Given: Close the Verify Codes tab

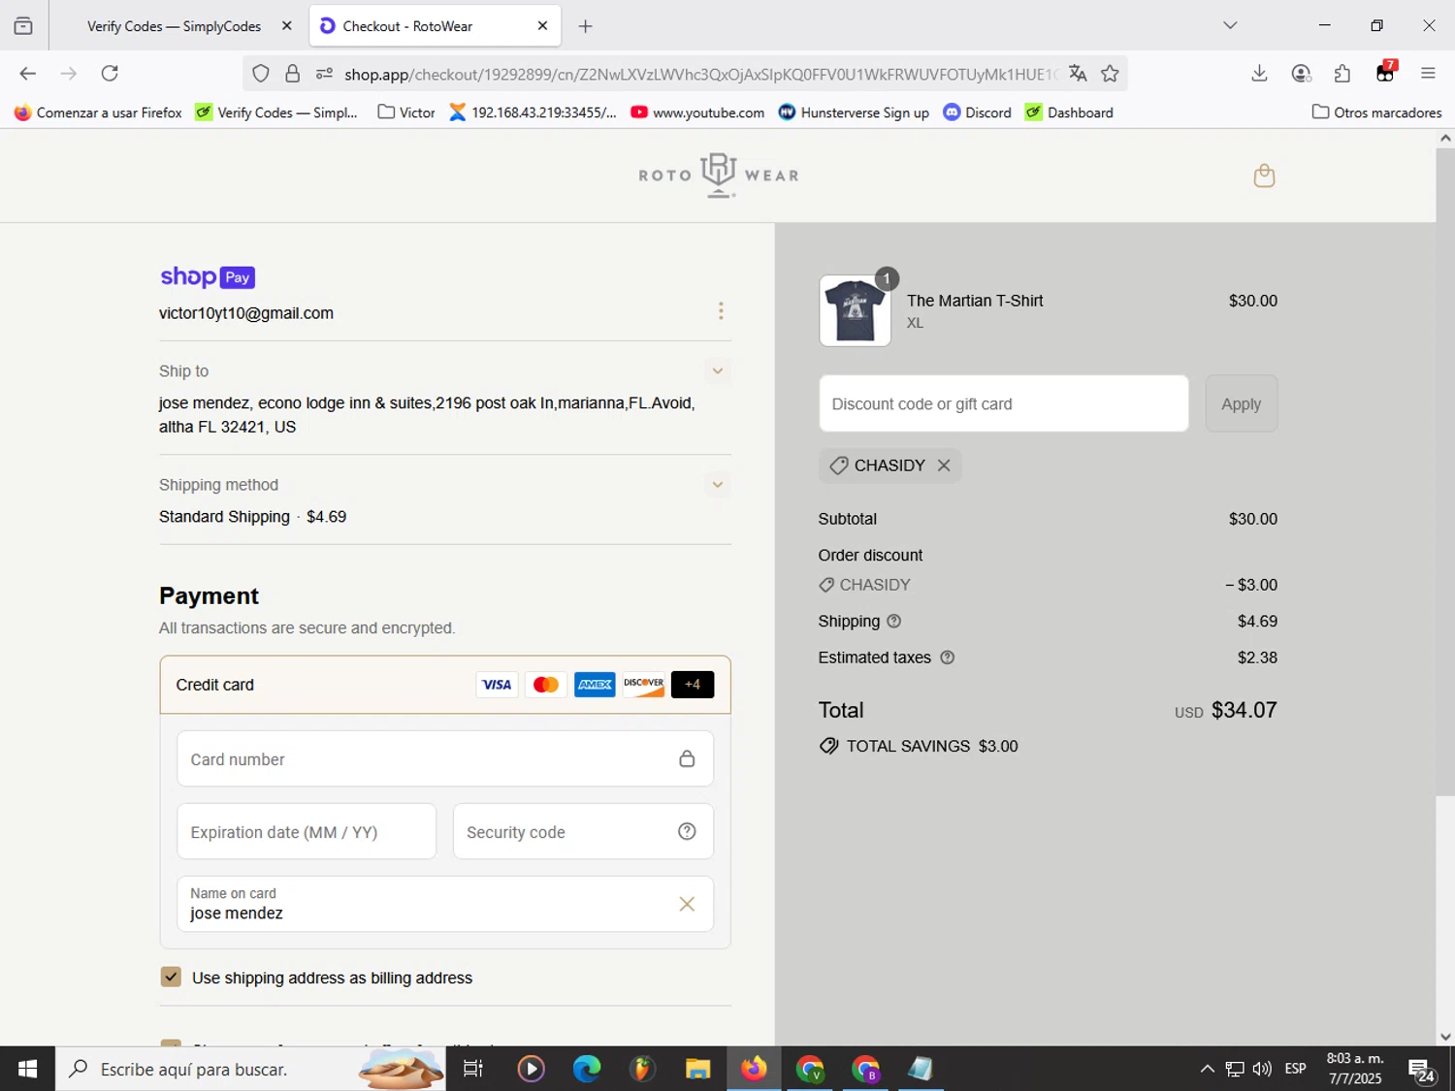Looking at the screenshot, I should (286, 26).
